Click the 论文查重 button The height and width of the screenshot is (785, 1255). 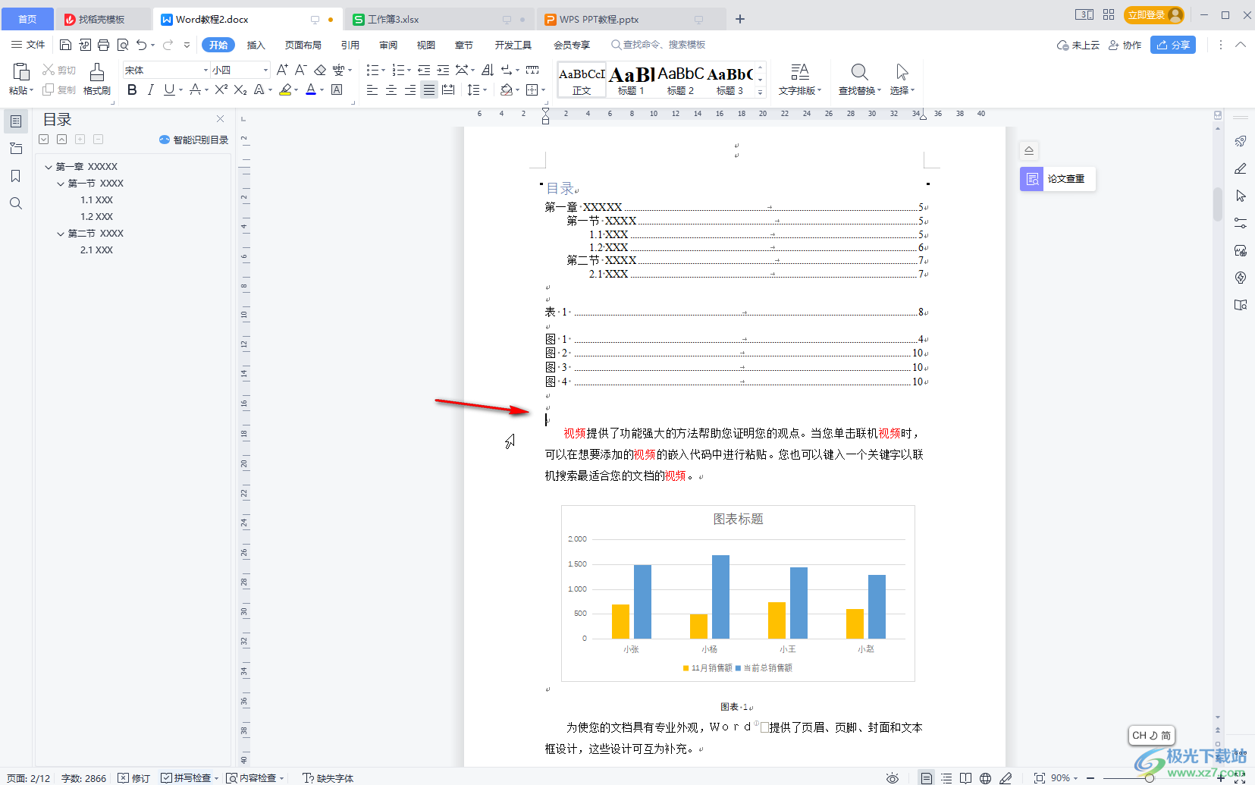pyautogui.click(x=1058, y=179)
